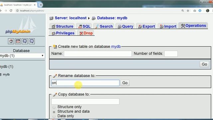Click the red Drop tab

coord(86,33)
